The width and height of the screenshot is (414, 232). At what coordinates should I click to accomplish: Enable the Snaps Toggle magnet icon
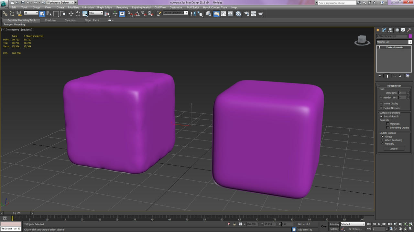(129, 14)
